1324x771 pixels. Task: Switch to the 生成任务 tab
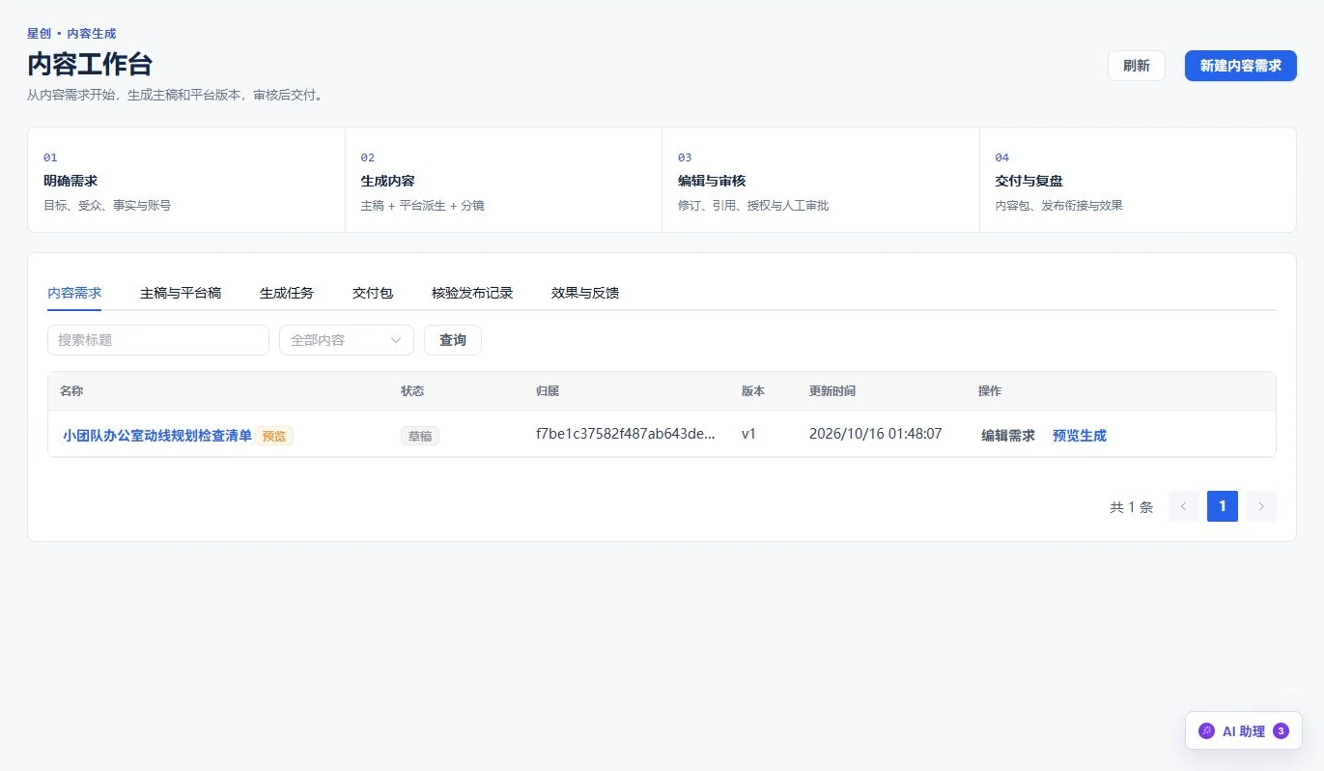287,293
